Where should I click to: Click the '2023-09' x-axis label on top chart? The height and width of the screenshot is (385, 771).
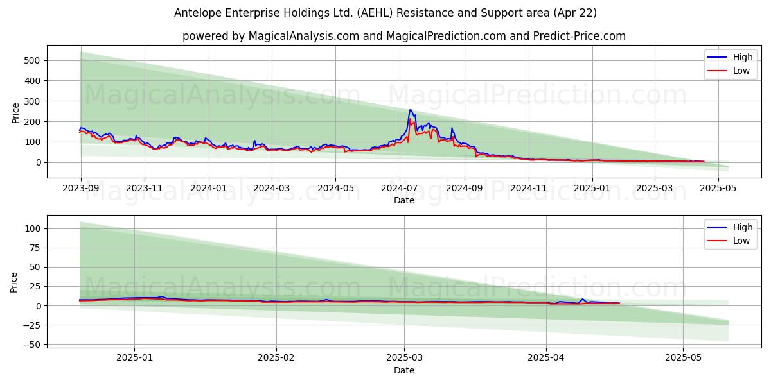(x=80, y=189)
